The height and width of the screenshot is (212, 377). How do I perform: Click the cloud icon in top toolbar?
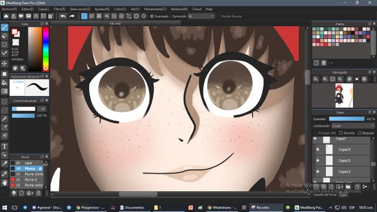coord(6,16)
